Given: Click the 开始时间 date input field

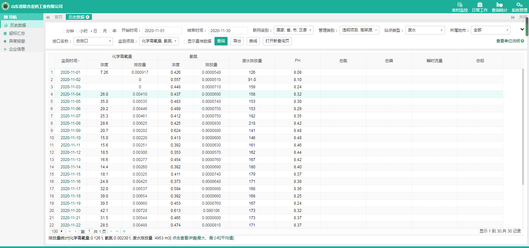Looking at the screenshot, I should 162,30.
